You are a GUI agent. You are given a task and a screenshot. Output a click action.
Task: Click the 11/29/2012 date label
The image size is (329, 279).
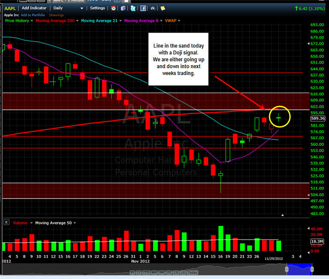pos(274,258)
